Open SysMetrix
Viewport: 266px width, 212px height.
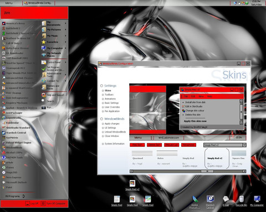point(10,137)
